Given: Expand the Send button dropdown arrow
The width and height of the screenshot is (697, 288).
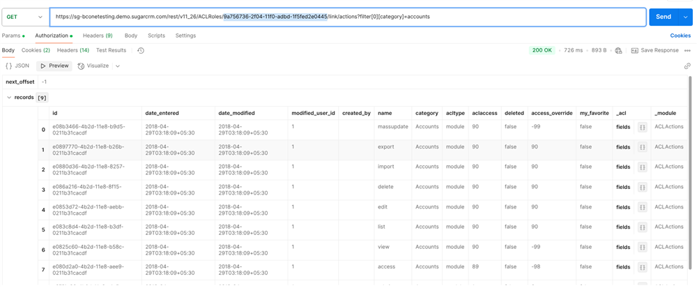Looking at the screenshot, I should (x=686, y=17).
